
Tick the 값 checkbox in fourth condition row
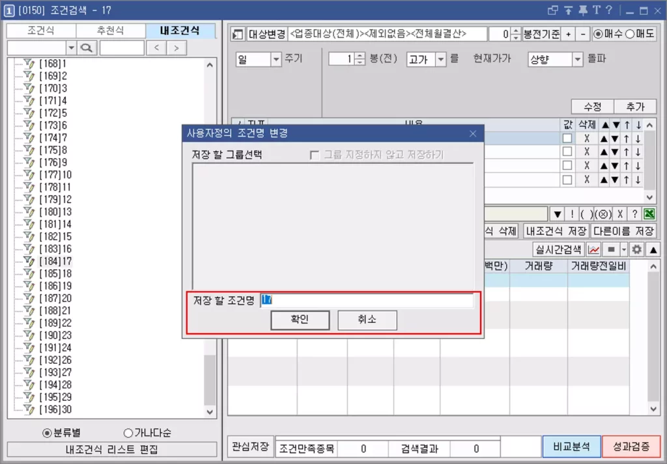pyautogui.click(x=567, y=180)
